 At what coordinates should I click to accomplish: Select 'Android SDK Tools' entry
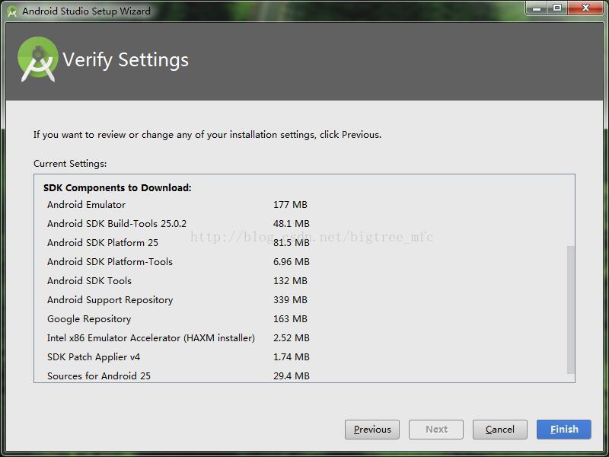[89, 280]
